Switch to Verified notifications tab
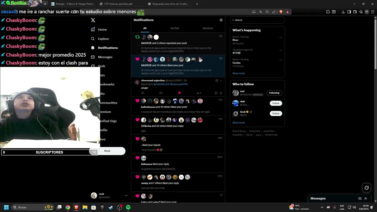 [x=175, y=28]
